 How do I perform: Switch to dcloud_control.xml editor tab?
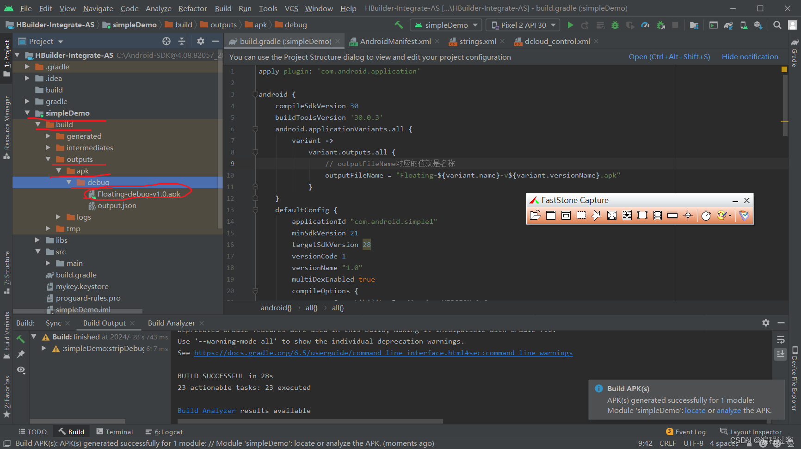557,41
